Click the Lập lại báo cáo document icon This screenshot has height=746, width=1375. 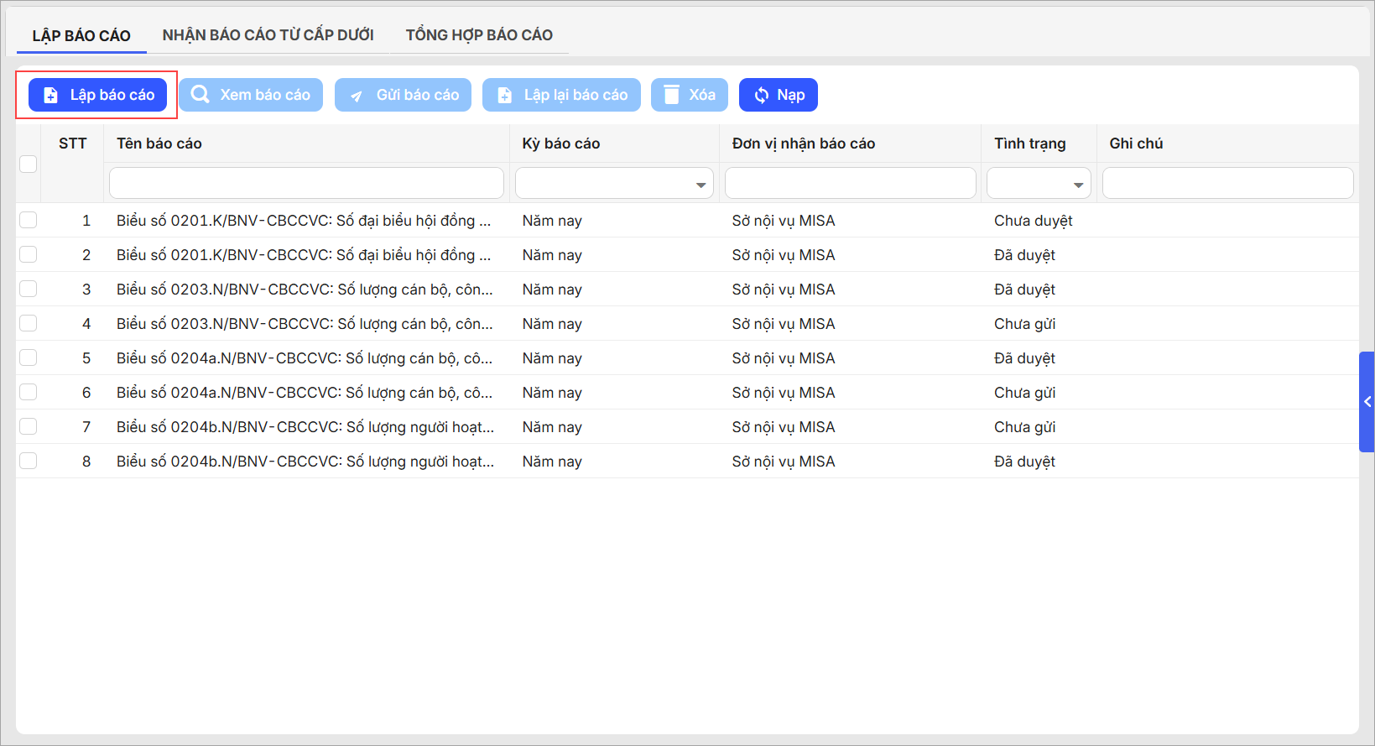pos(504,96)
